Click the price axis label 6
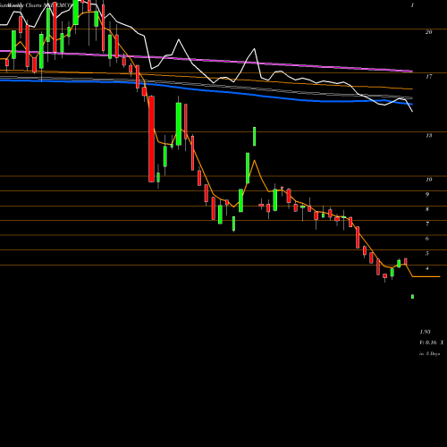 (427, 239)
